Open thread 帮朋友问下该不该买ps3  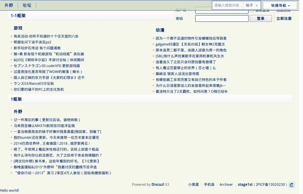(x=32, y=42)
